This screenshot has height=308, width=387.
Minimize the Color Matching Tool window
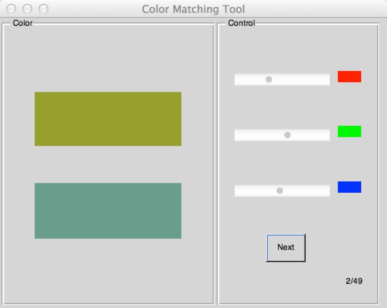point(27,9)
